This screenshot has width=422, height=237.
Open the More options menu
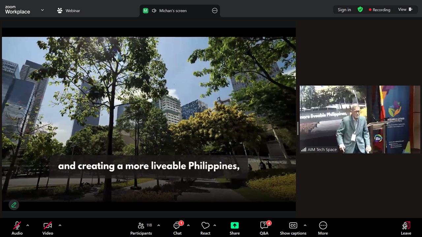point(323,228)
